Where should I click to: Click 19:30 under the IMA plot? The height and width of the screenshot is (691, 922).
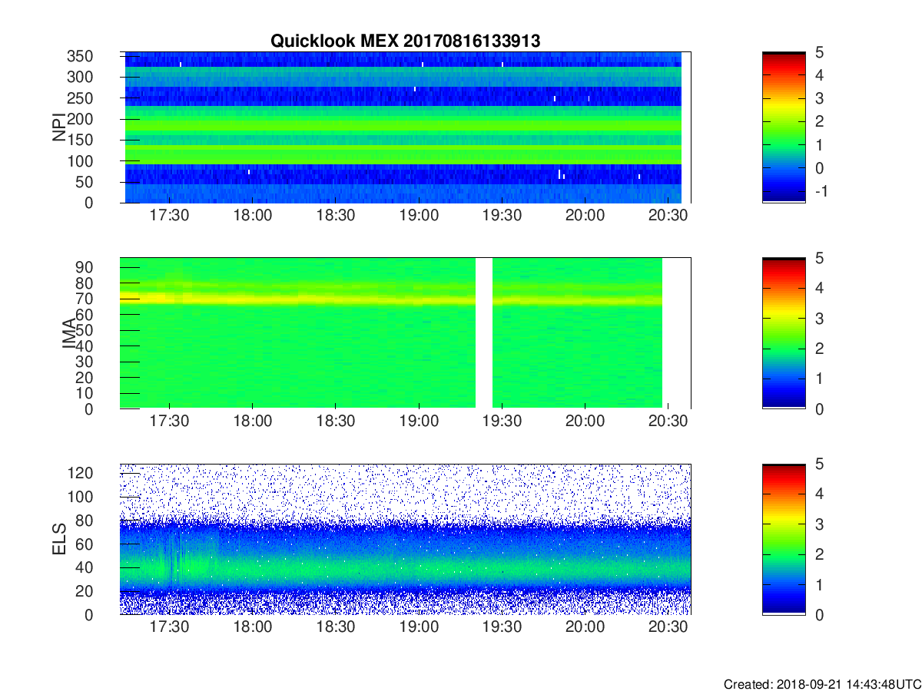[x=502, y=422]
